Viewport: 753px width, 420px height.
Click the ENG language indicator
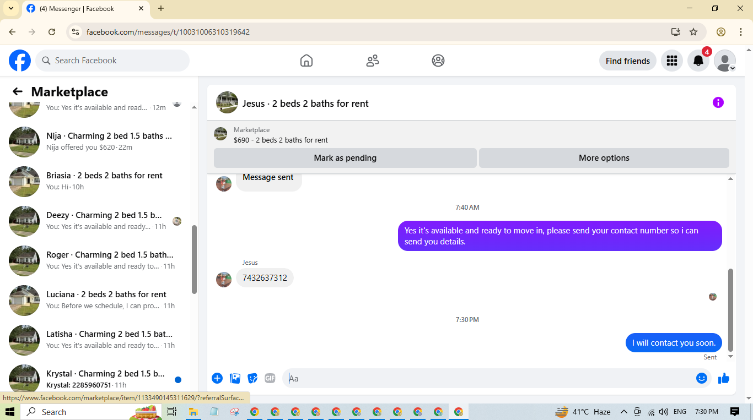[x=680, y=412]
